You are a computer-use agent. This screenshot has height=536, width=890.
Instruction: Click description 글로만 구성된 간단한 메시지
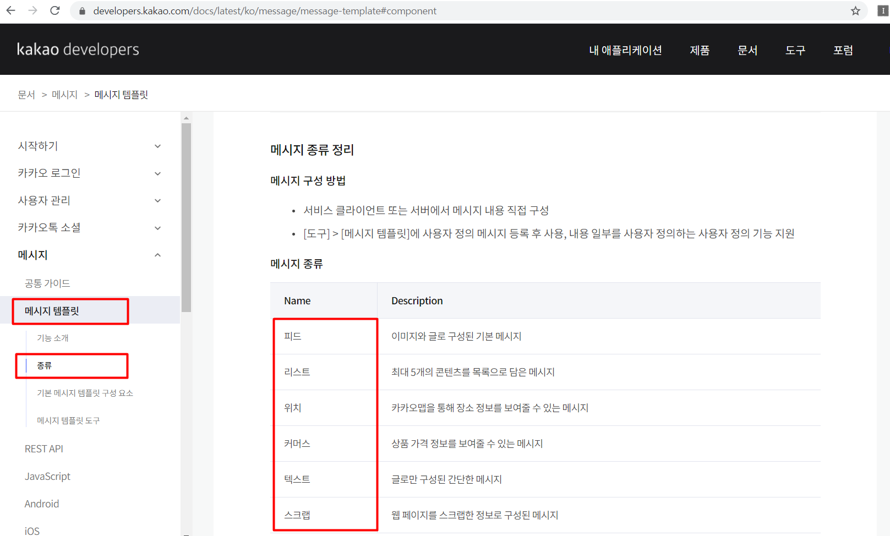pos(446,479)
